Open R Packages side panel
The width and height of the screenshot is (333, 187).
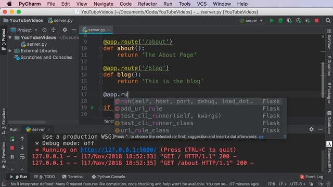pos(329,93)
